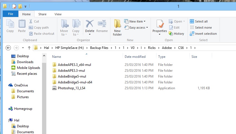Viewport: 236px width, 134px height.
Task: Click the Properties quick access toolbar icon
Action: 14,6
